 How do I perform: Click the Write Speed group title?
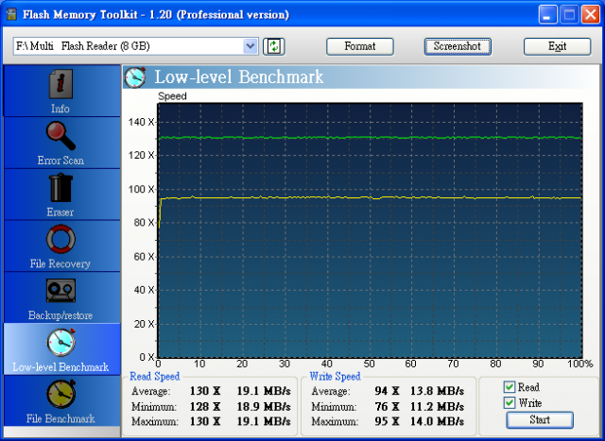(x=335, y=376)
